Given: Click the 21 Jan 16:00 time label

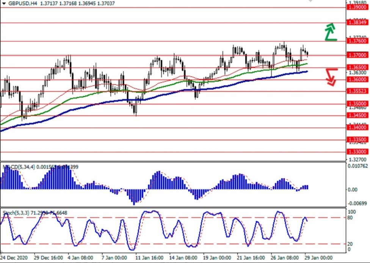Looking at the screenshot, I should pos(251,258).
